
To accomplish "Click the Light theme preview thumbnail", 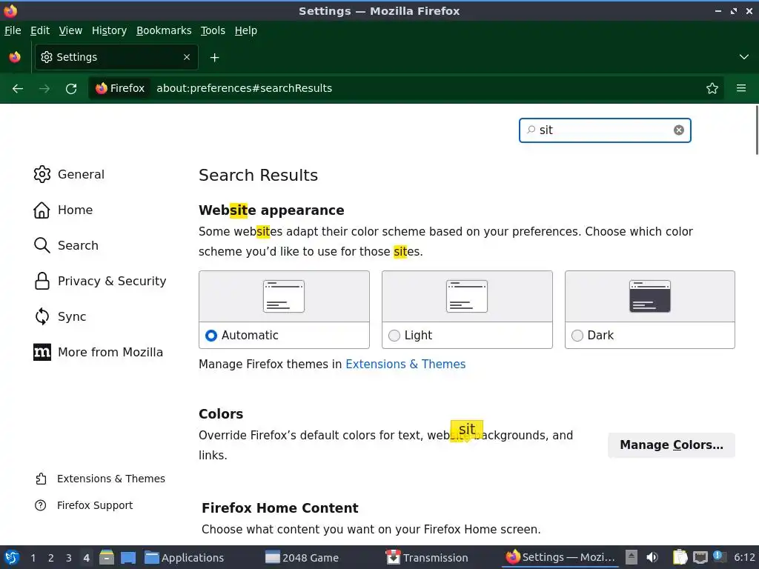I will click(x=467, y=296).
